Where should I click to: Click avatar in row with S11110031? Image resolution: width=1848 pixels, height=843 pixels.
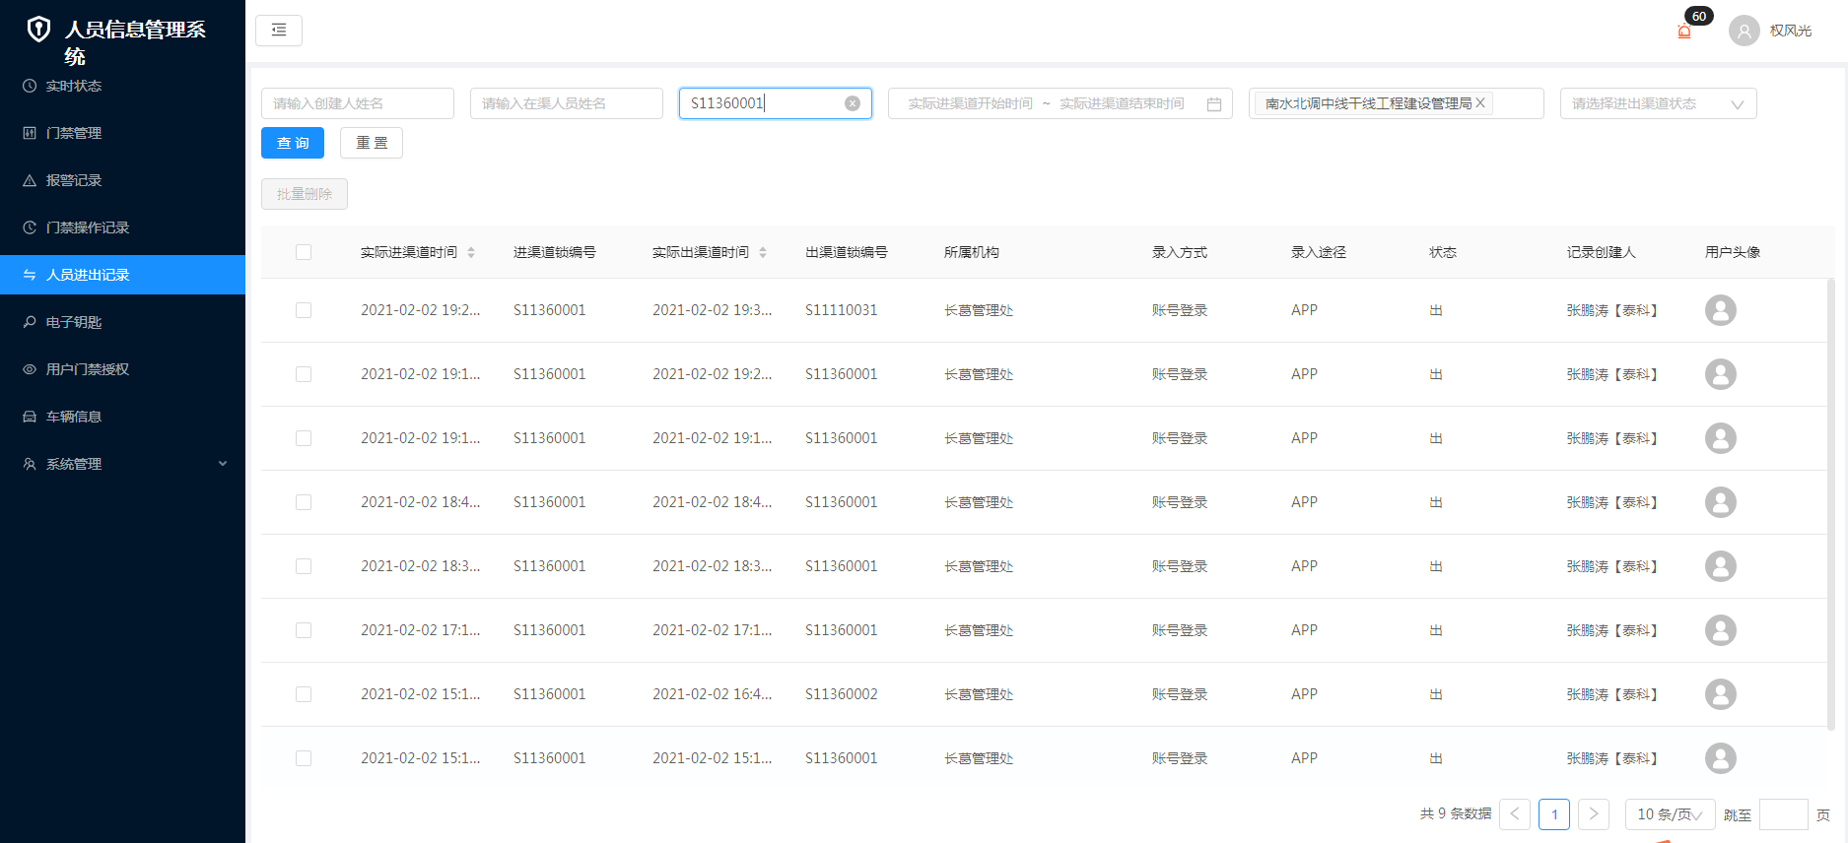click(1721, 310)
